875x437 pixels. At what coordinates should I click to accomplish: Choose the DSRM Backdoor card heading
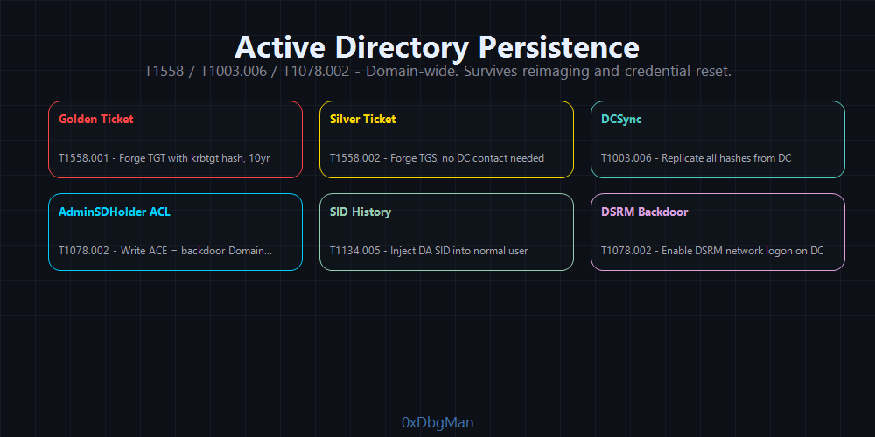(644, 212)
